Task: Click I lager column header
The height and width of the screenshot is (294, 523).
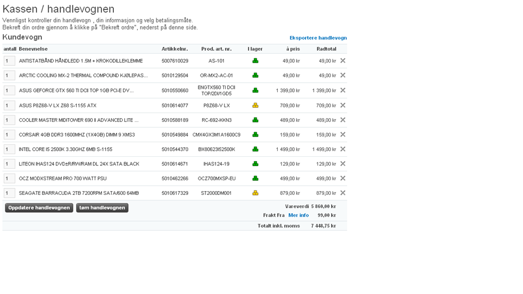Action: (x=255, y=48)
